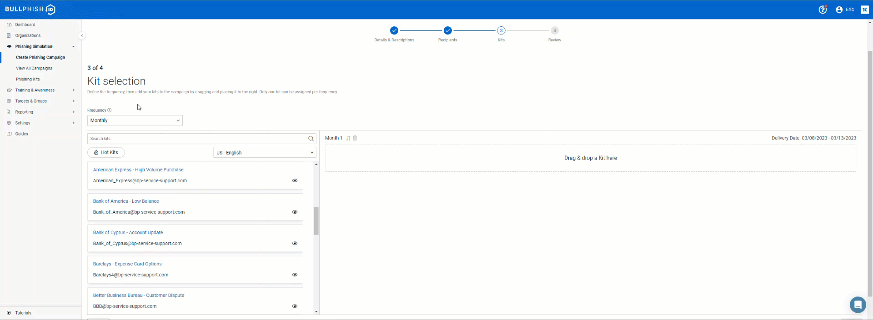Open the Dashboard icon in sidebar

click(9, 25)
